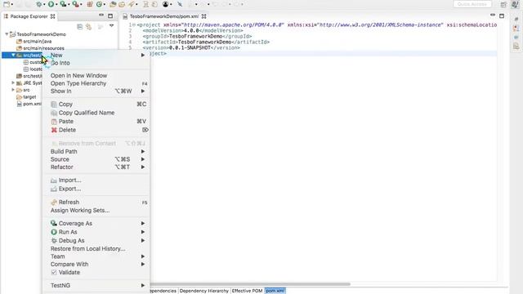Screen dimensions: 523x294
Task: Select the Java perspective icon
Action: 515,4
